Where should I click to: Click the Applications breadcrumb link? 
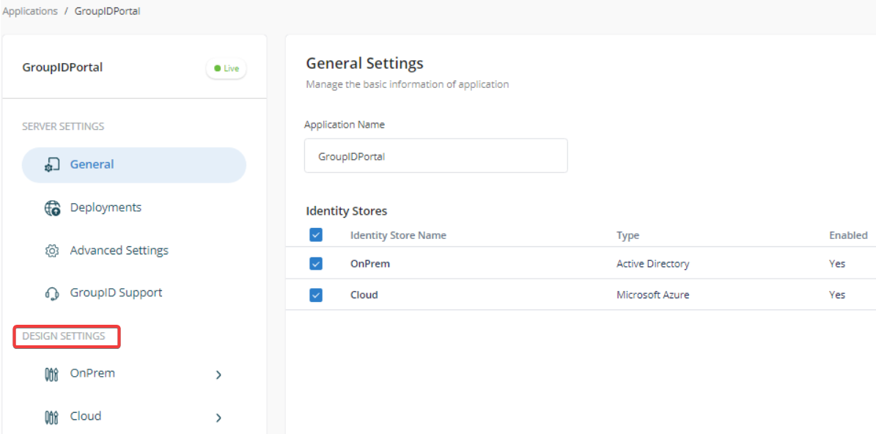tap(30, 11)
